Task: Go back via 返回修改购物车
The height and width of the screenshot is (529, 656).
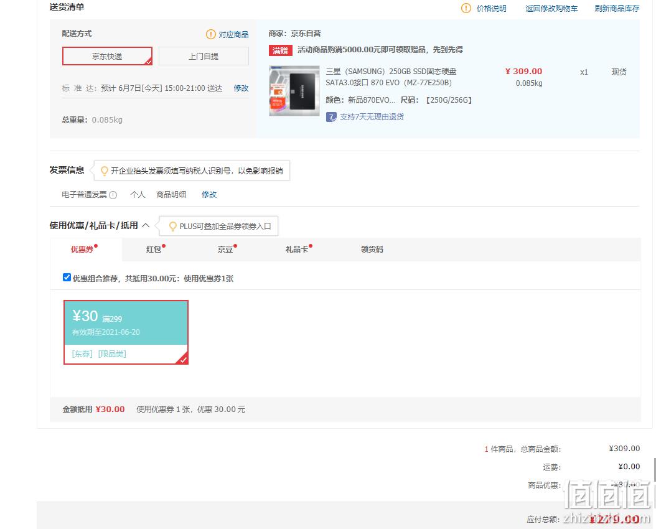Action: [x=551, y=8]
